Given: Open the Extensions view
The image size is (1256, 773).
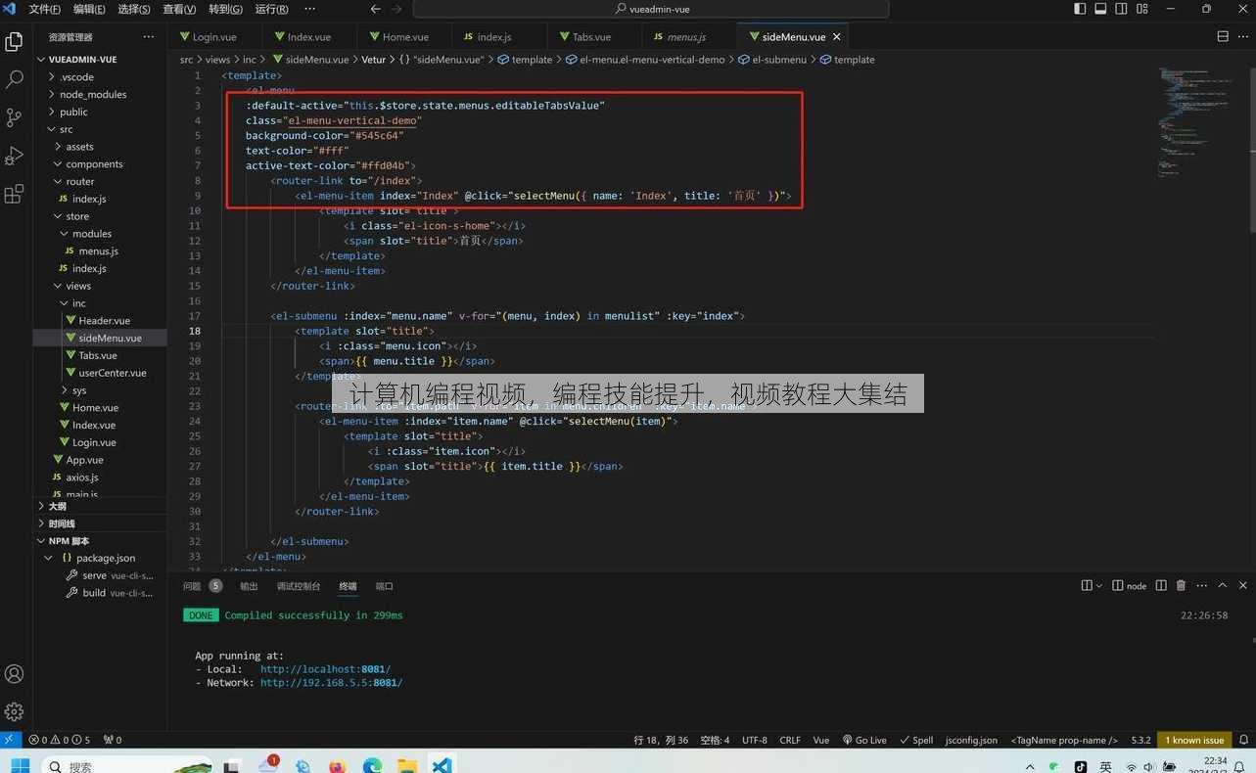Looking at the screenshot, I should (x=14, y=194).
